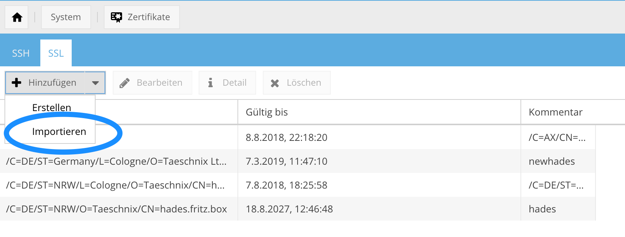This screenshot has width=625, height=237.
Task: Click the Löschen button
Action: [296, 82]
